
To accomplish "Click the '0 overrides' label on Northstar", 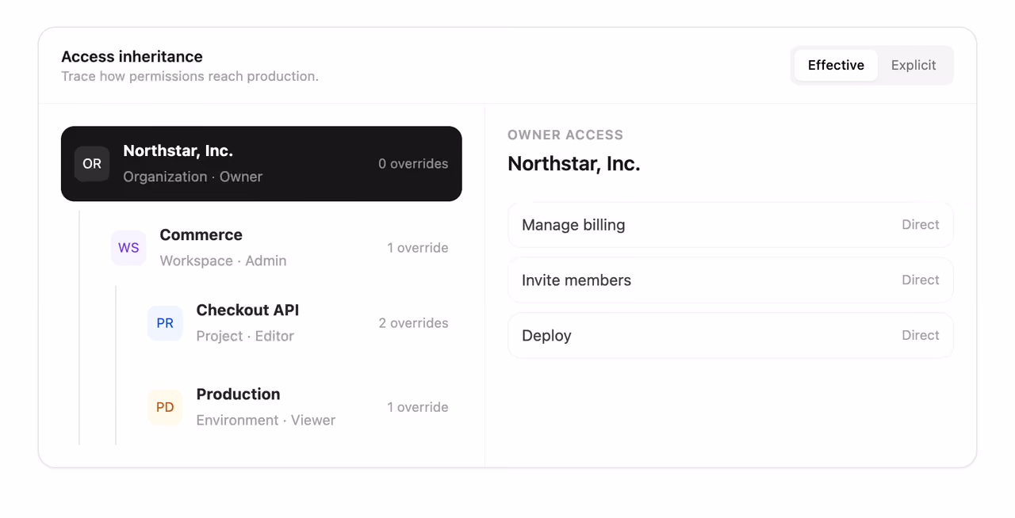I will point(413,164).
